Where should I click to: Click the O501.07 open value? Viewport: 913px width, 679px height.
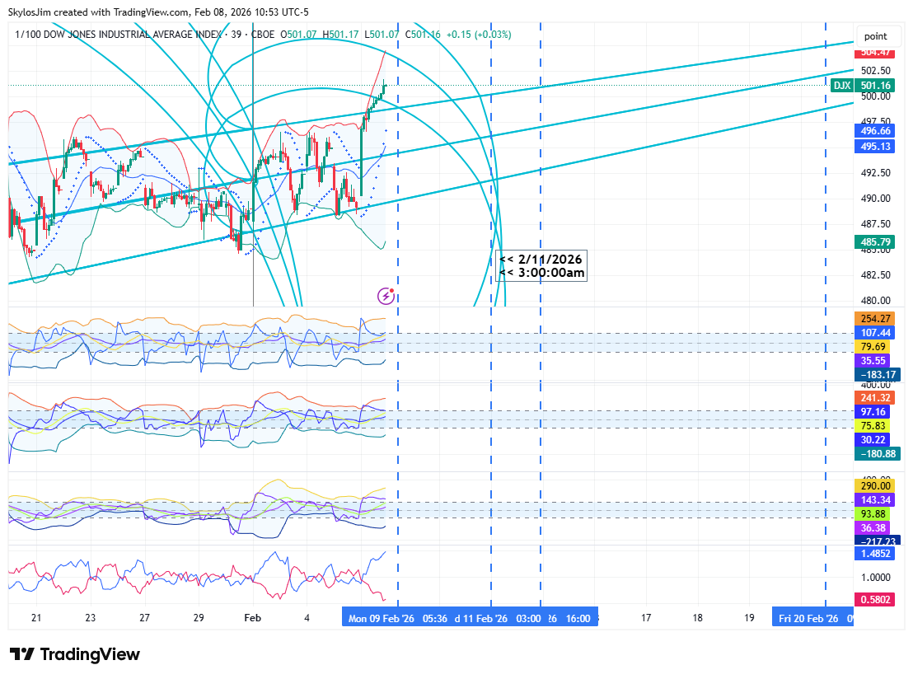tap(299, 35)
